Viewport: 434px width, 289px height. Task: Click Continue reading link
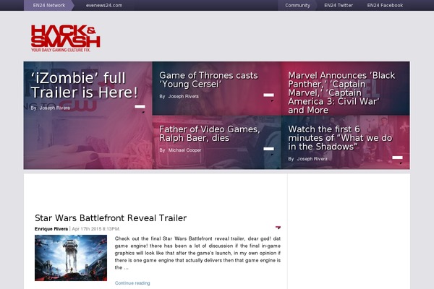(132, 283)
